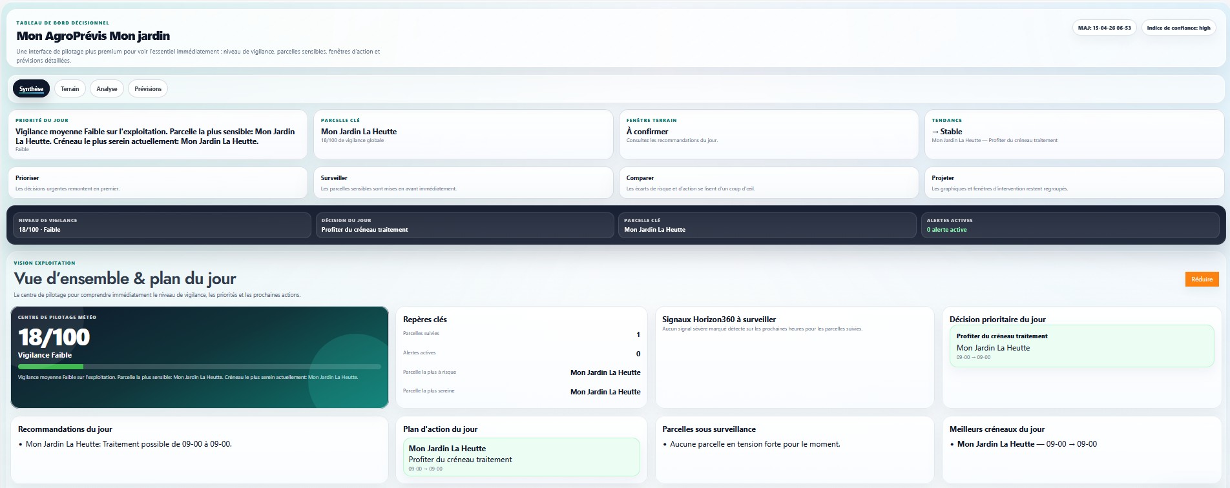The image size is (1230, 488).
Task: Click the Indice de confiance badge
Action: pos(1178,28)
